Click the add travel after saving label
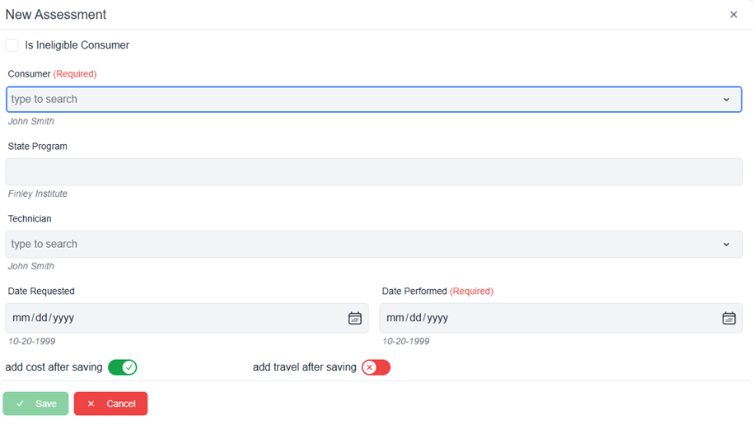 click(x=305, y=367)
